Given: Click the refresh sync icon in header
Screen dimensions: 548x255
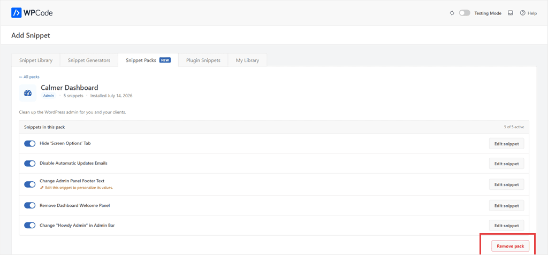Looking at the screenshot, I should pos(452,13).
